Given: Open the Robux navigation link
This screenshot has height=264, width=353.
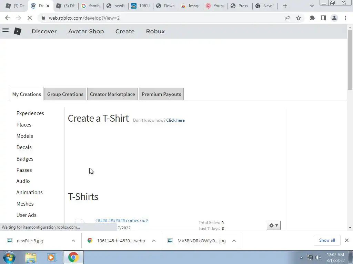Looking at the screenshot, I should coord(155,31).
